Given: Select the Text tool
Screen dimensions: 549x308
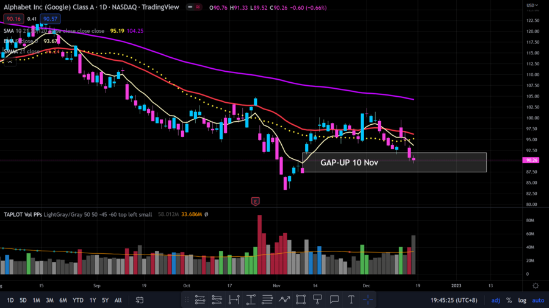Looking at the screenshot, I should point(351,299).
